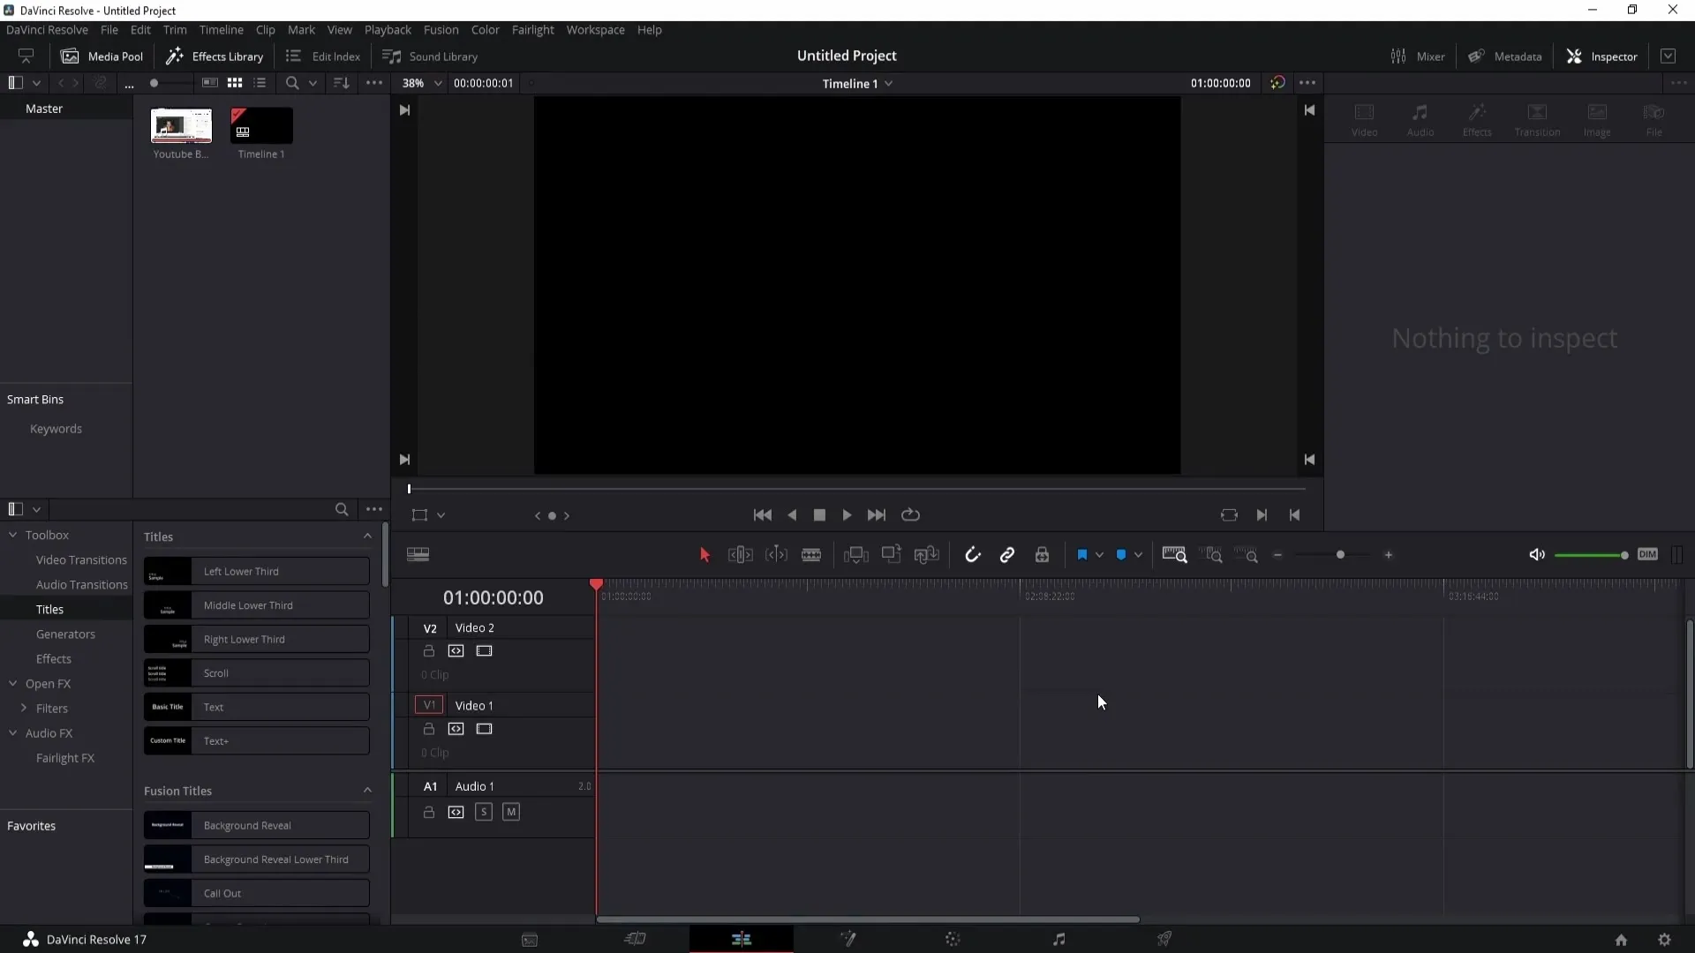Open the Inspector panel icon
This screenshot has height=953, width=1695.
tap(1575, 55)
